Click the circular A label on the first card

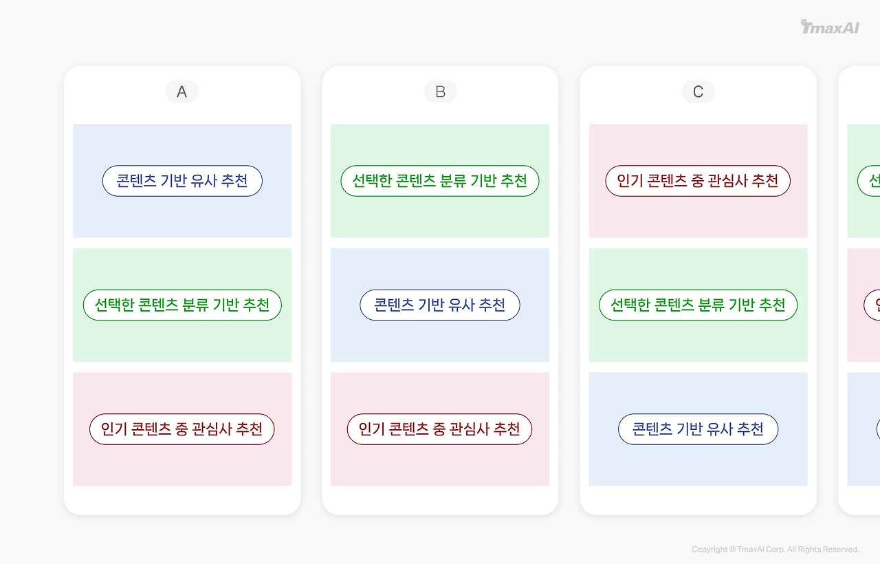click(181, 91)
